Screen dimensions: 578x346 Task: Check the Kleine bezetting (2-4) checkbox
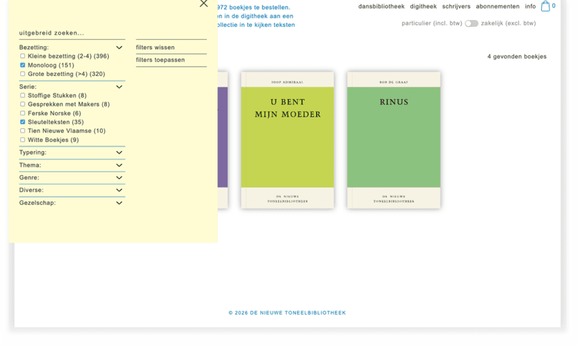(x=23, y=56)
